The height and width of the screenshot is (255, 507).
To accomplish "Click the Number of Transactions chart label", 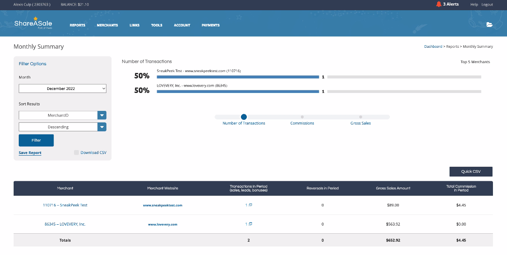I will click(244, 123).
